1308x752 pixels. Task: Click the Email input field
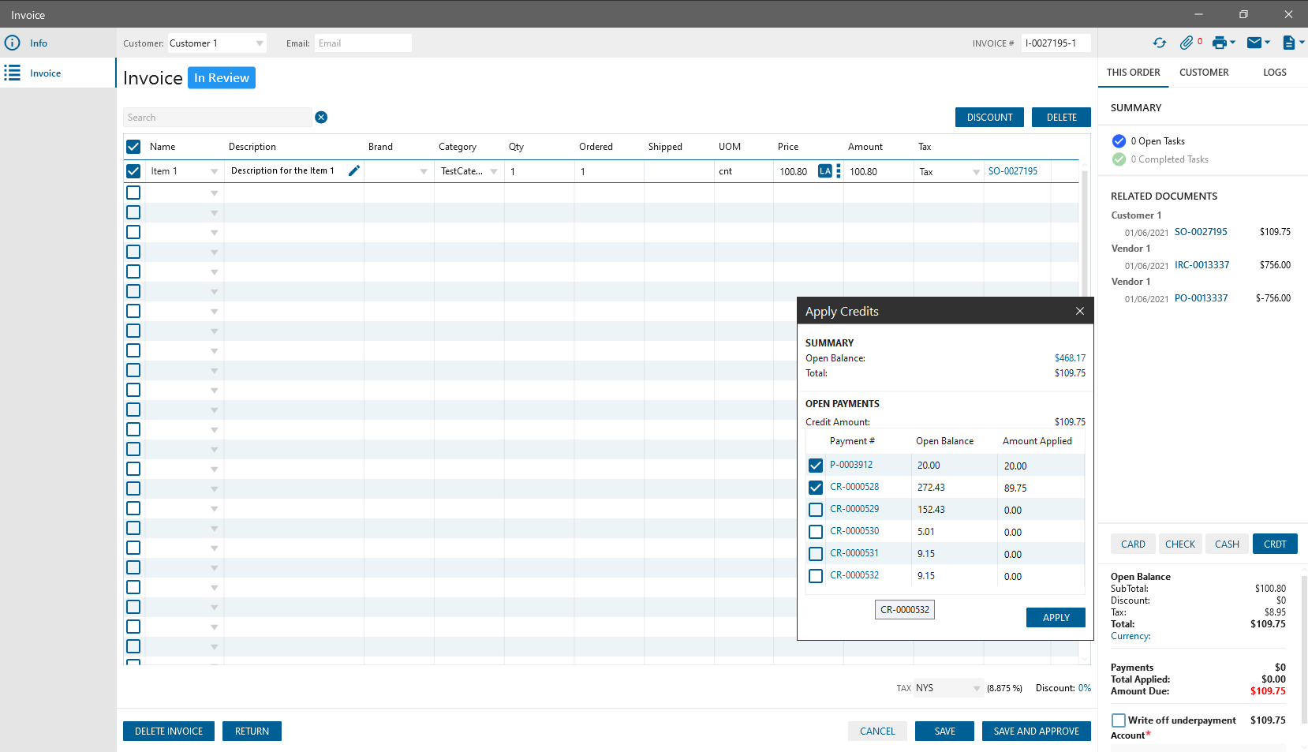[x=363, y=43]
